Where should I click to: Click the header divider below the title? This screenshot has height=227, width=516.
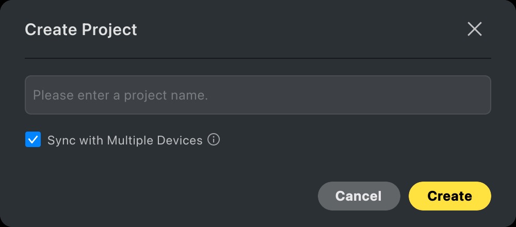pos(258,58)
